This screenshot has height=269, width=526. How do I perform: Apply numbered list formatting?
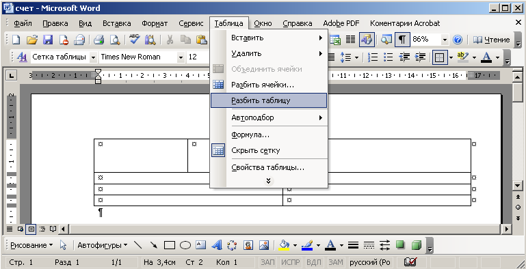(373, 57)
